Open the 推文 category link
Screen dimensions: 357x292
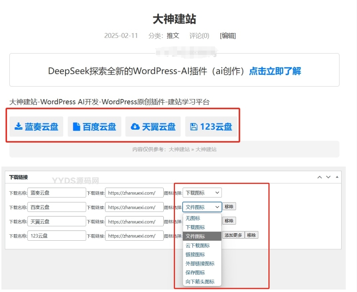point(173,36)
